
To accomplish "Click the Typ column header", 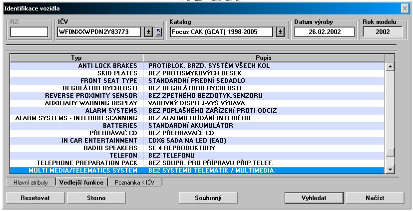I will [x=76, y=58].
